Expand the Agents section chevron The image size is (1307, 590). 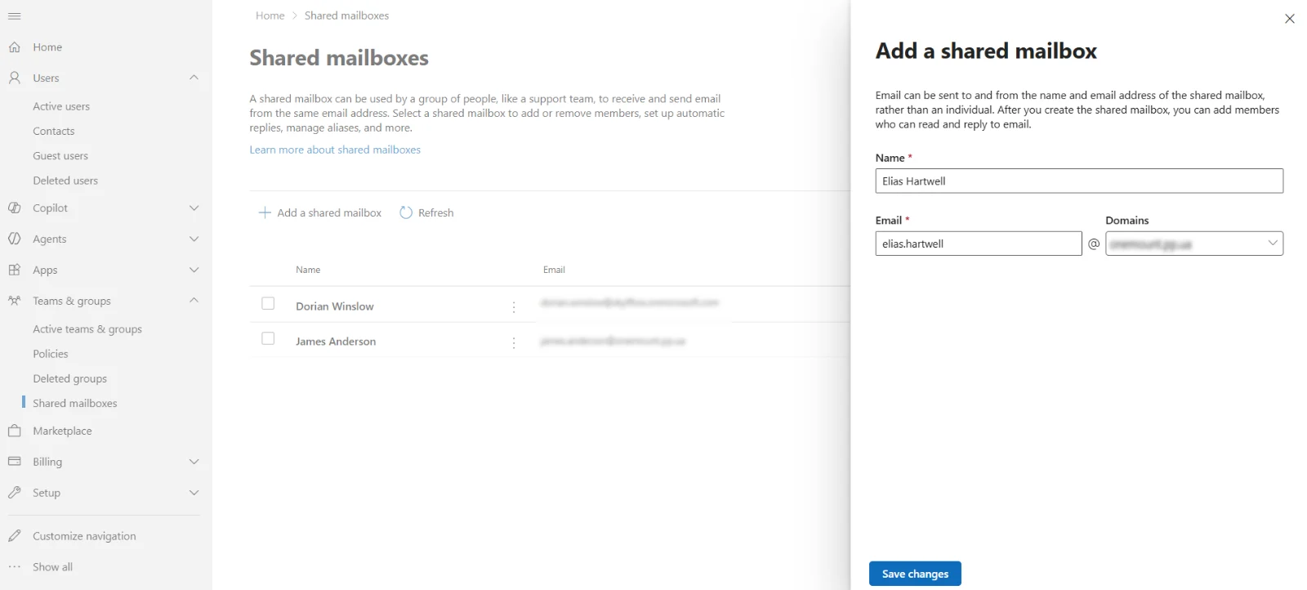pyautogui.click(x=194, y=239)
